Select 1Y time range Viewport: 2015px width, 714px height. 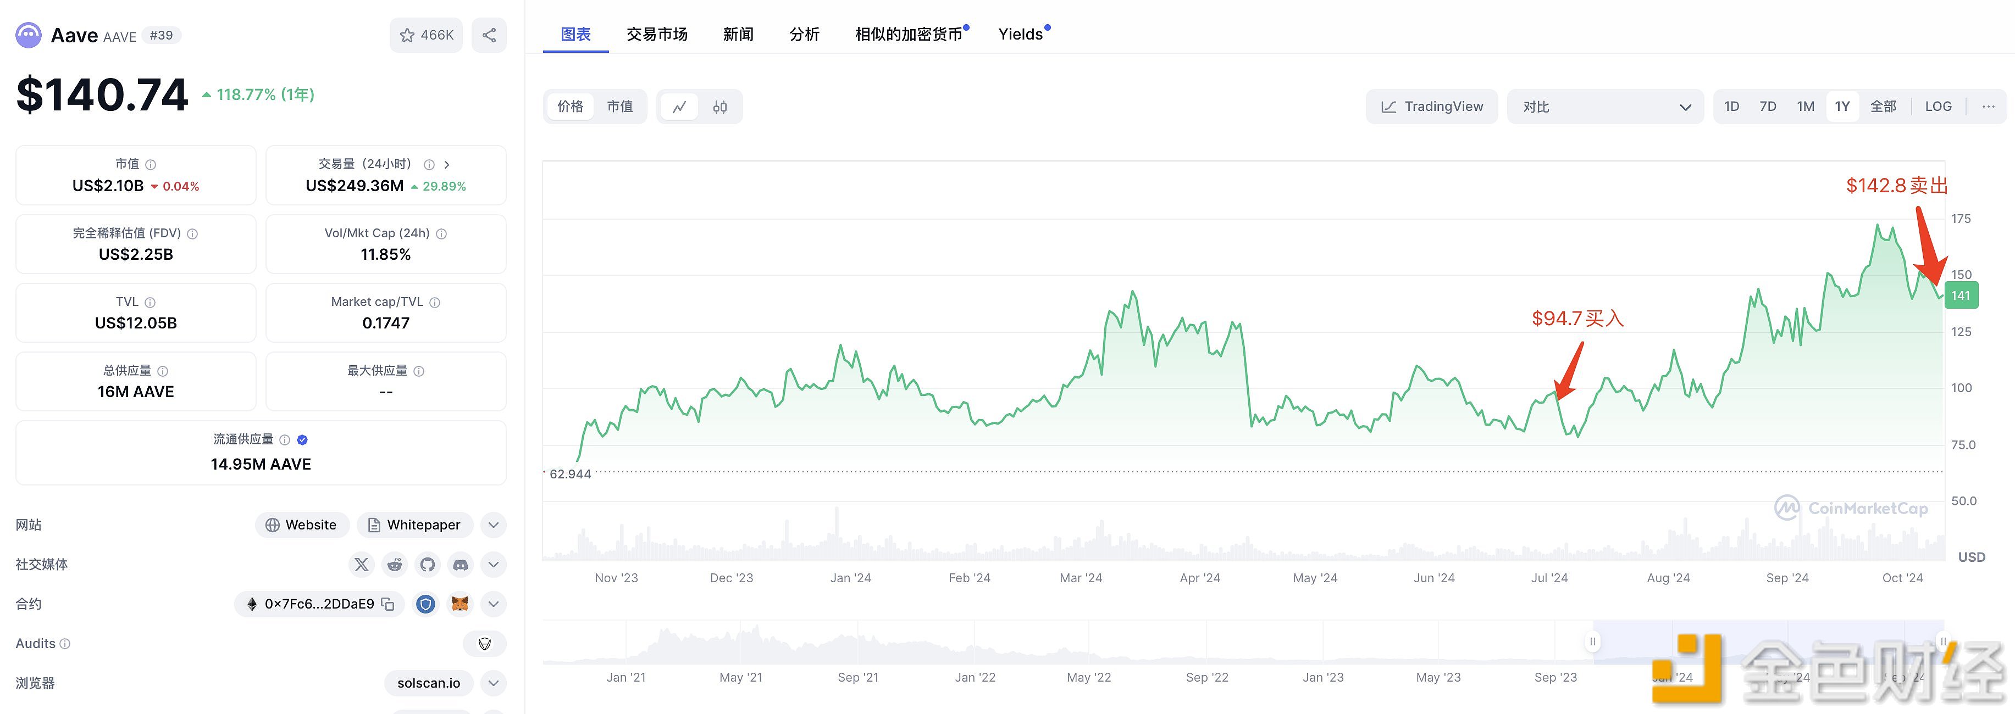coord(1842,107)
